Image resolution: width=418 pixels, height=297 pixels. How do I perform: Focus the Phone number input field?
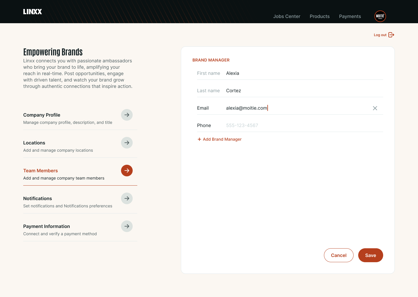click(290, 125)
